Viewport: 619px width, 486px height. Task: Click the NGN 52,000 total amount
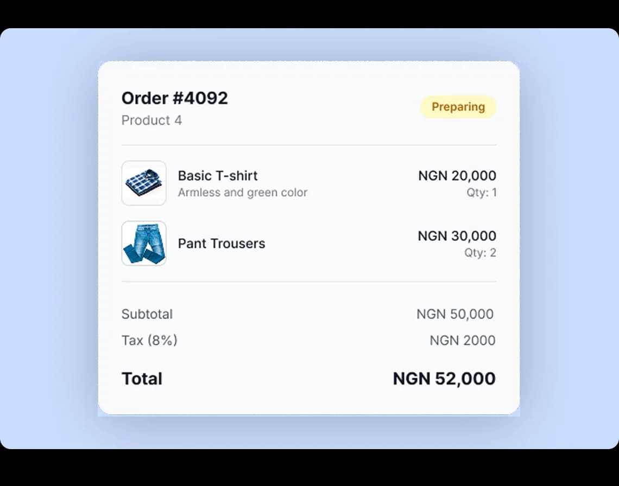443,378
